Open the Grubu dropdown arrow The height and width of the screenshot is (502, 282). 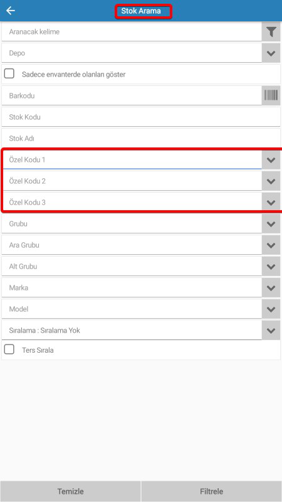(x=271, y=224)
